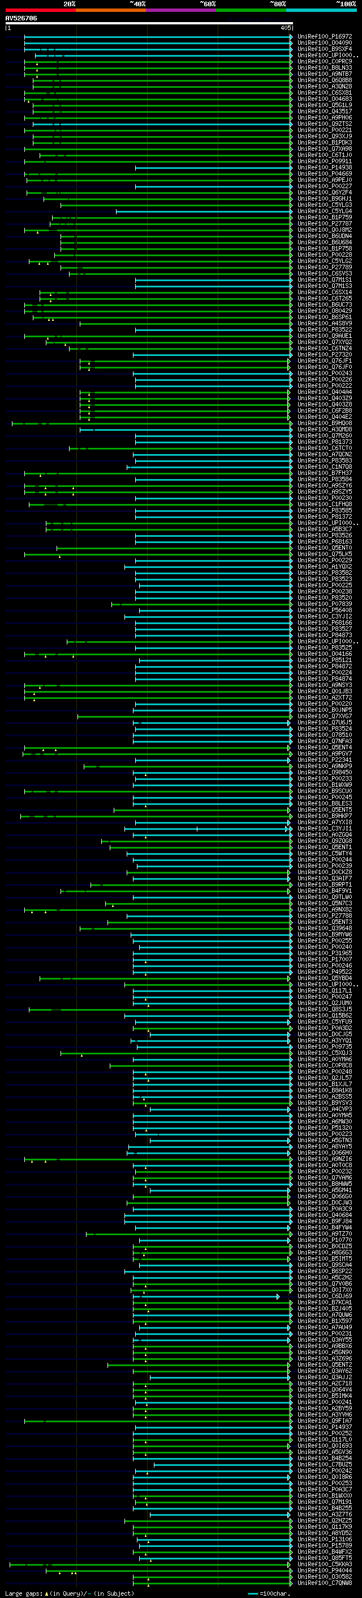The height and width of the screenshot is (1598, 362).
Task: Click the UniRef100_P00229 label
Action: coord(325,560)
